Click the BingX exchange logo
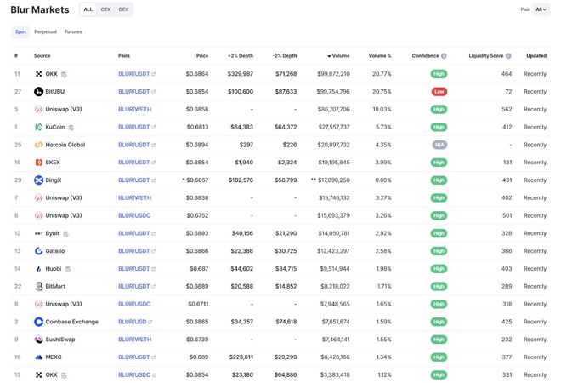 [38, 180]
